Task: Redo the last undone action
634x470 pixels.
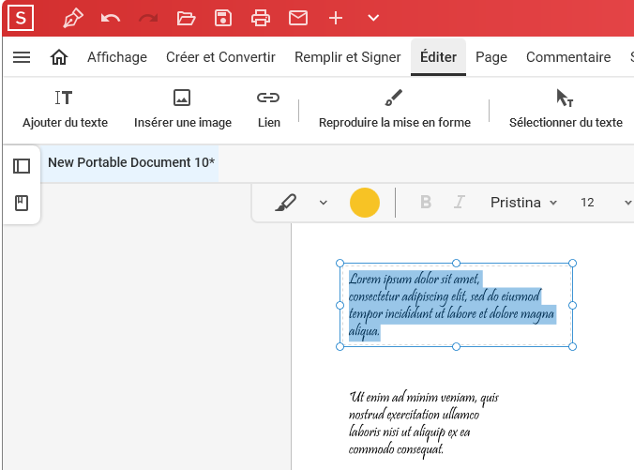Action: [x=148, y=18]
